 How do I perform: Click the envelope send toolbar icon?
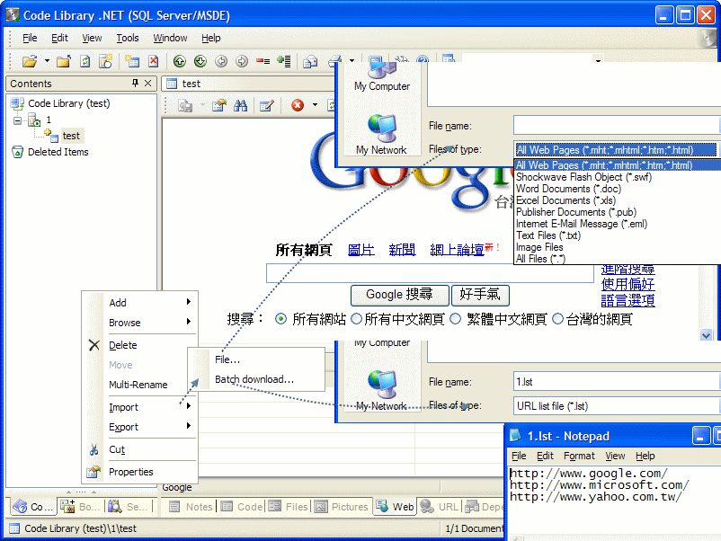[310, 61]
